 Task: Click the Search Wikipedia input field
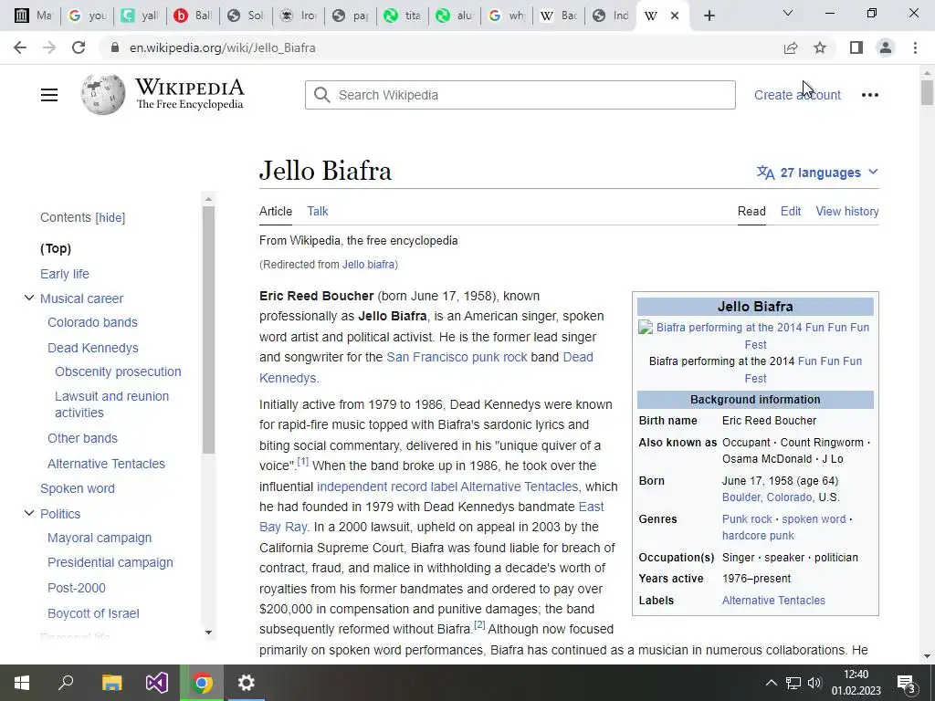[520, 95]
